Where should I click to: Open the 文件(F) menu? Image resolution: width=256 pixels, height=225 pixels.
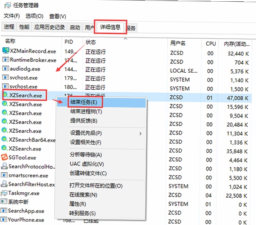(11, 16)
